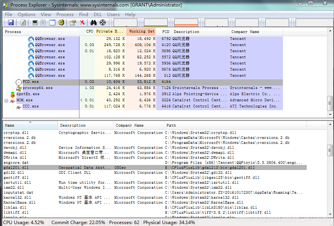Sort by the Process column header

point(41,32)
